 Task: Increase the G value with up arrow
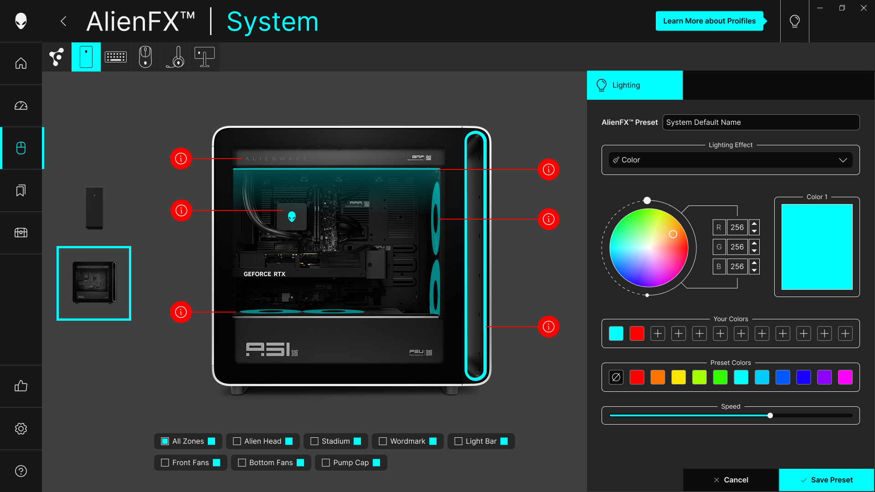pos(754,243)
